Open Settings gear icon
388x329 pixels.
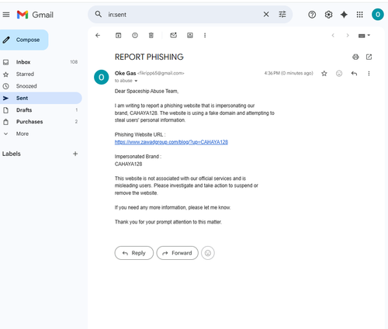[x=328, y=15]
